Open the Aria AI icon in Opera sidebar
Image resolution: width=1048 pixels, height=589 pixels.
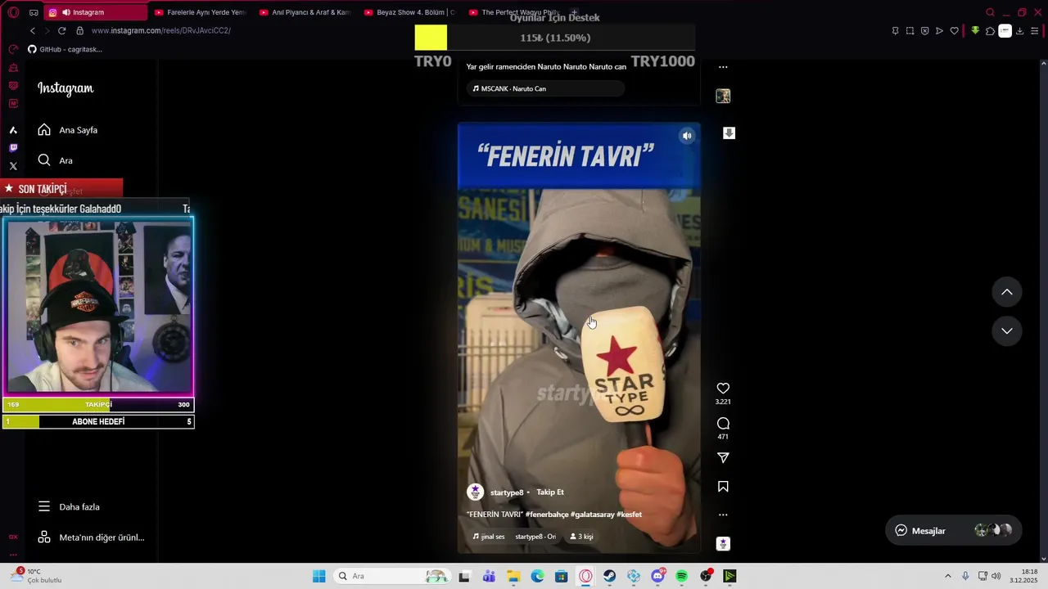[13, 130]
